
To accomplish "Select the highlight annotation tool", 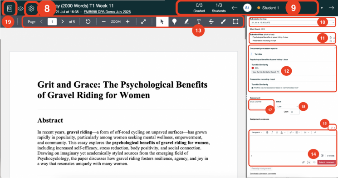I will tap(186, 22).
